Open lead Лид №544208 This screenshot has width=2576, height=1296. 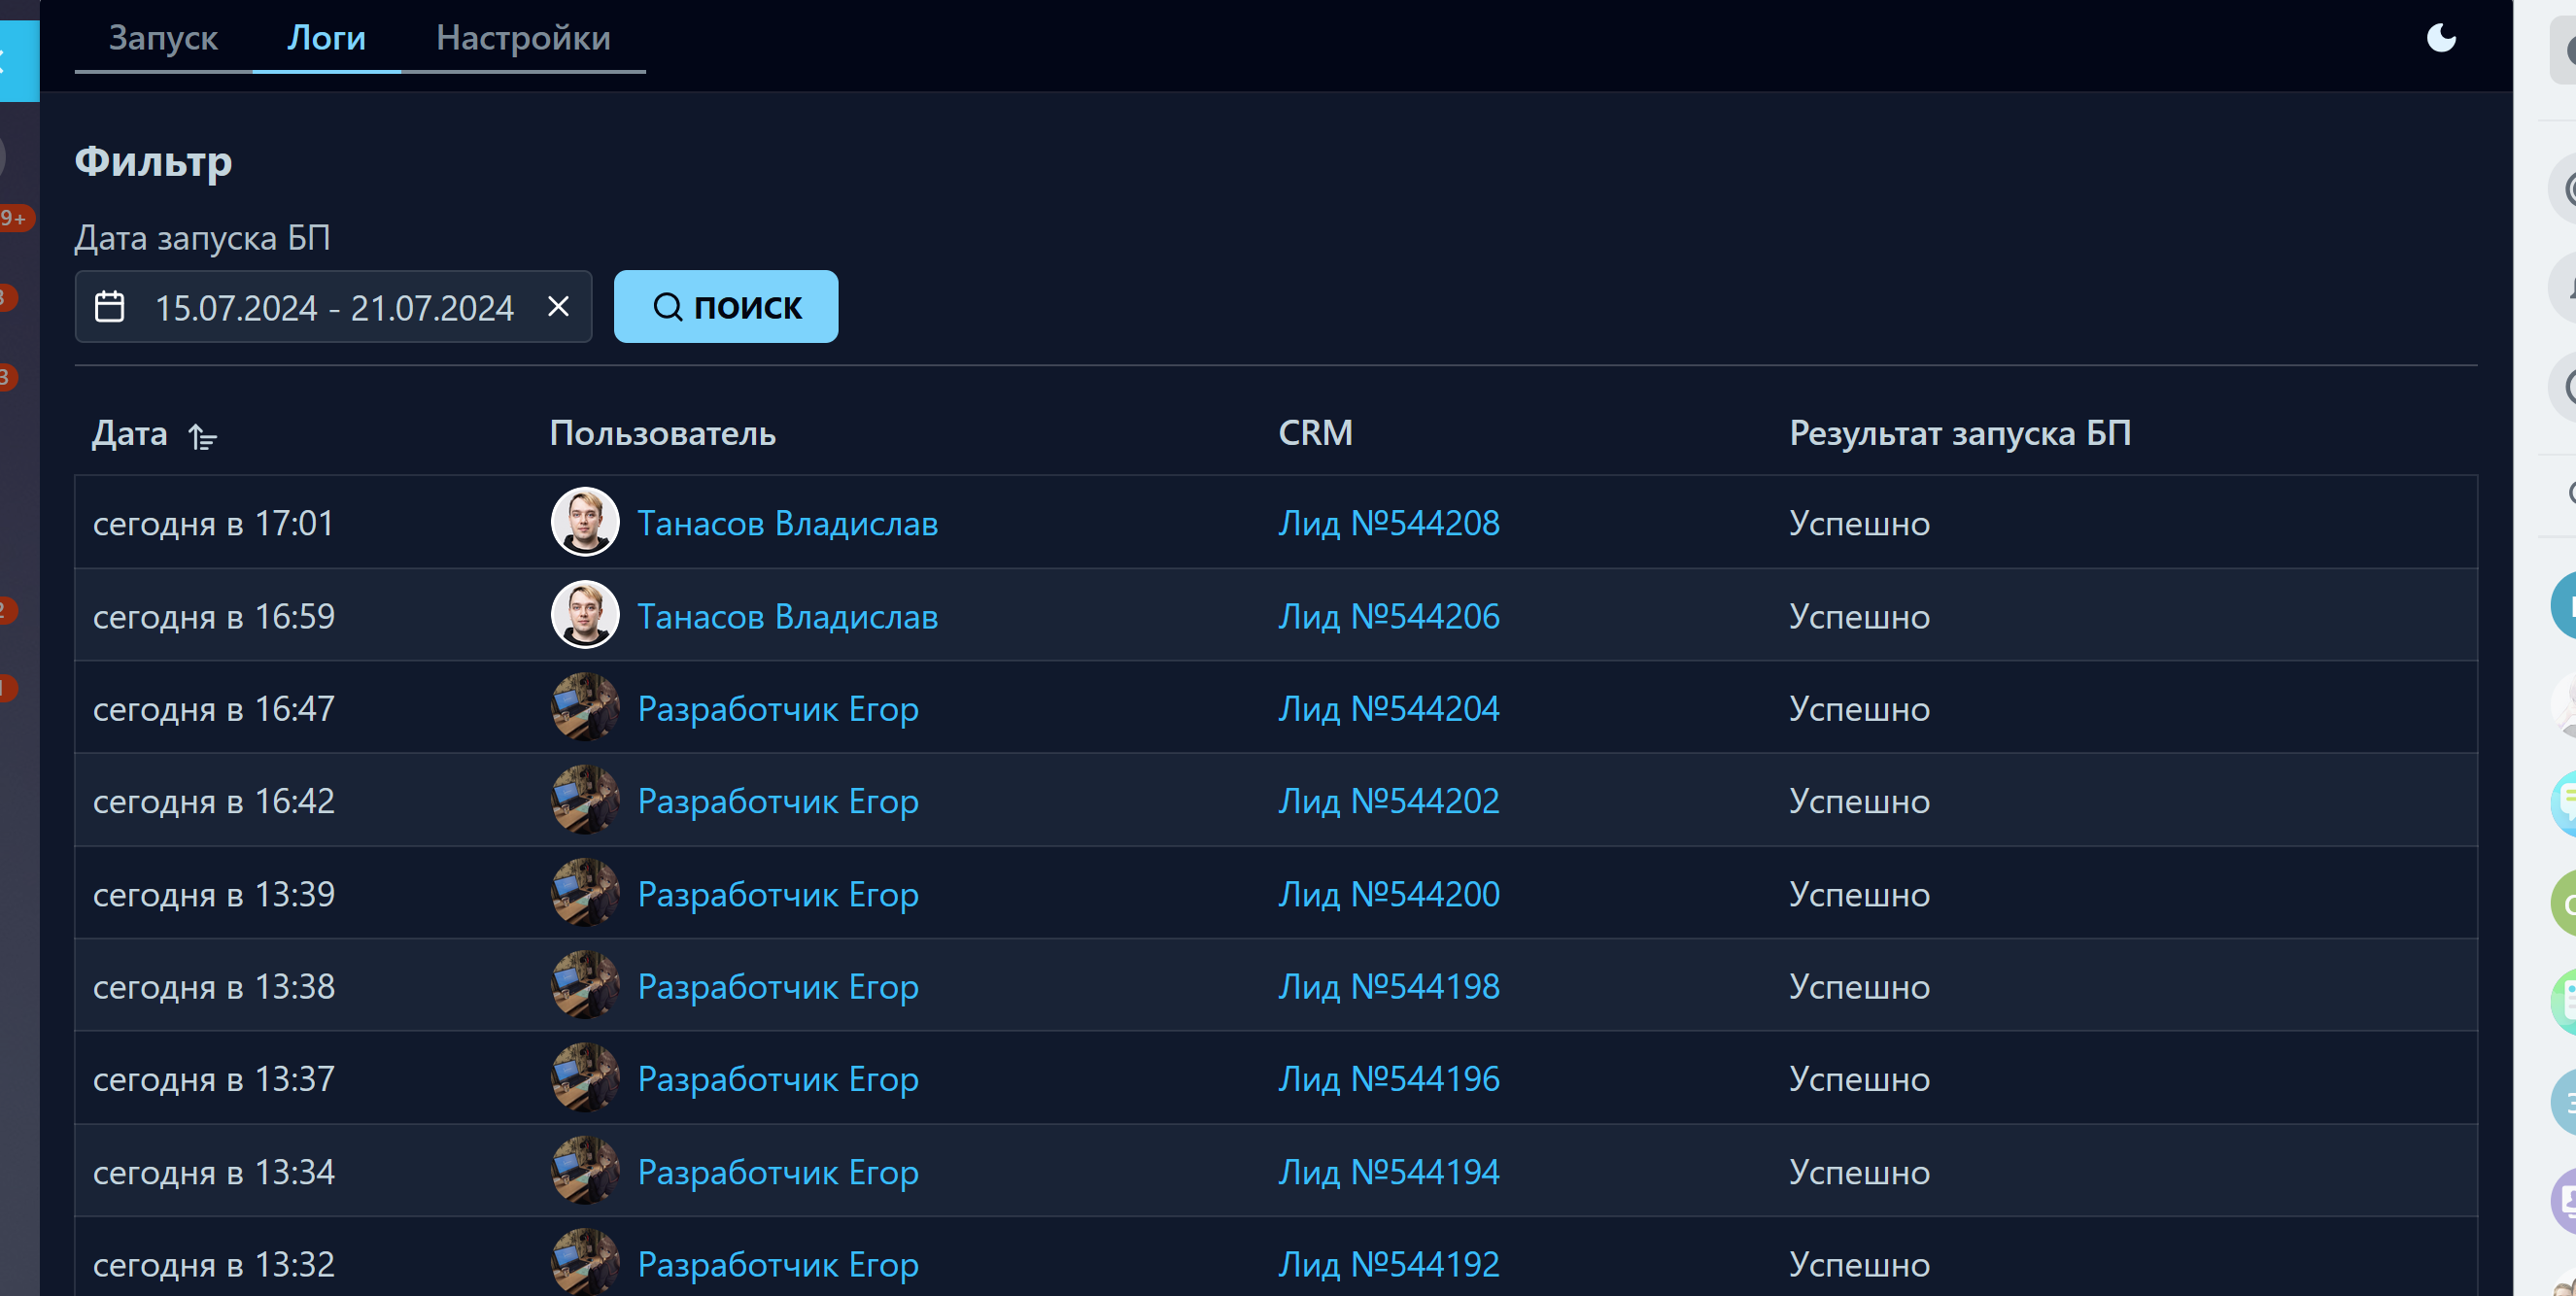(x=1388, y=523)
